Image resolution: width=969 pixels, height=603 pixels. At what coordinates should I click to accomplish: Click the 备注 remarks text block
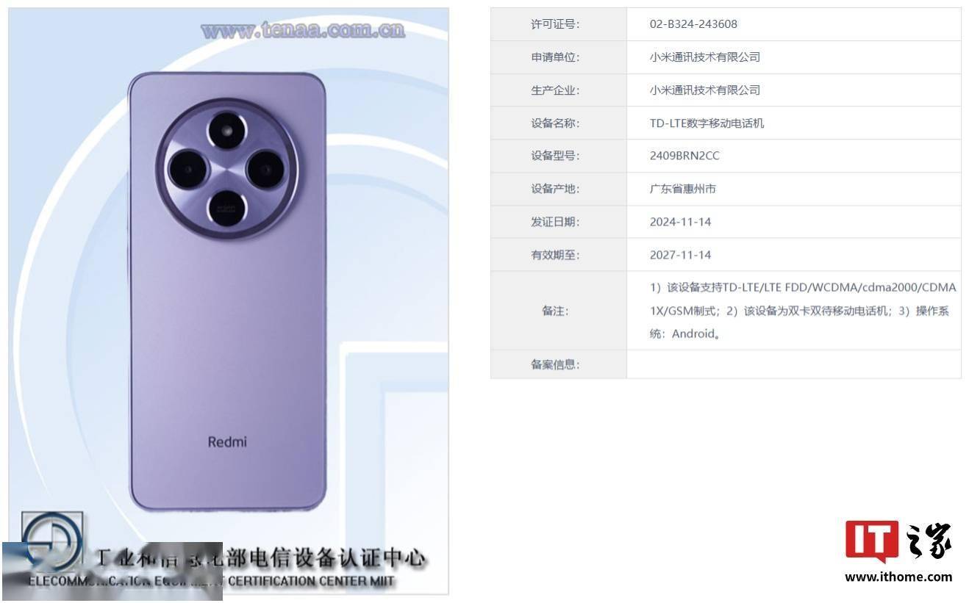click(x=803, y=311)
